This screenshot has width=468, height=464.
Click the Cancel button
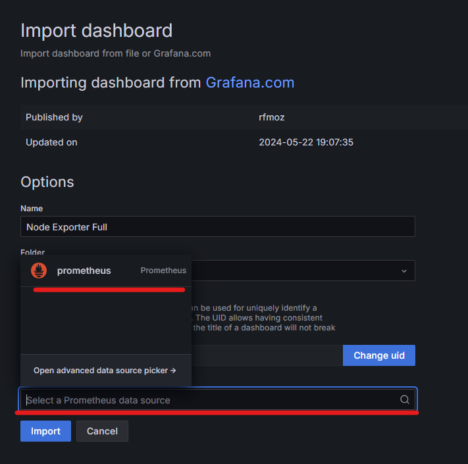coord(102,431)
